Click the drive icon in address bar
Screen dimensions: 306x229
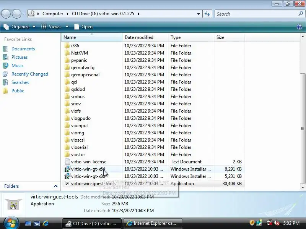coord(31,14)
